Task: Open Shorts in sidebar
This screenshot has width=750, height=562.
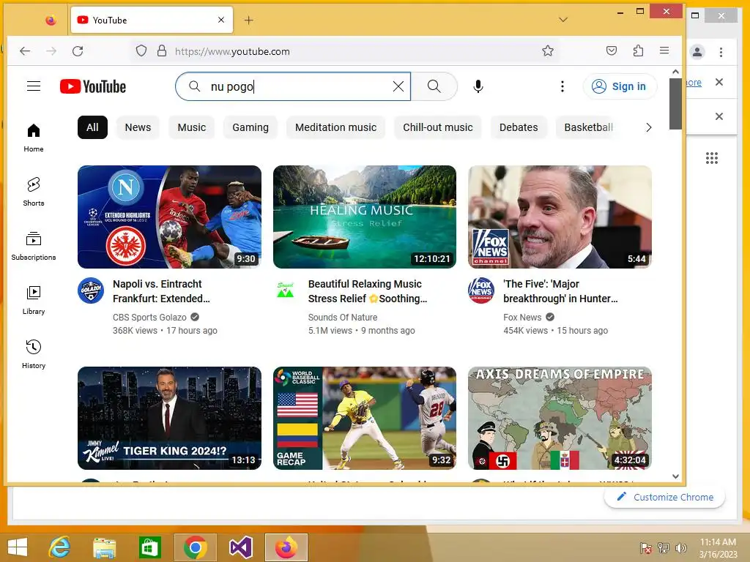Action: click(x=34, y=192)
